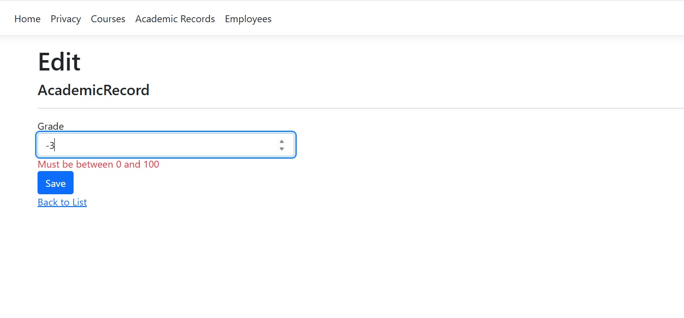Go to the Privacy page
This screenshot has width=684, height=318.
pyautogui.click(x=66, y=19)
